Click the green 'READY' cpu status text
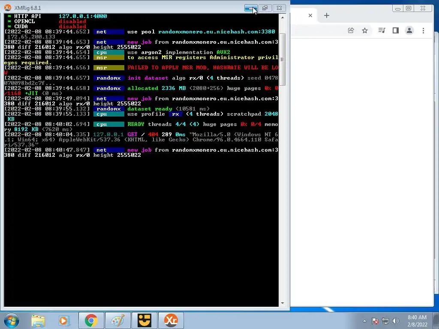439x329 pixels. pyautogui.click(x=136, y=124)
